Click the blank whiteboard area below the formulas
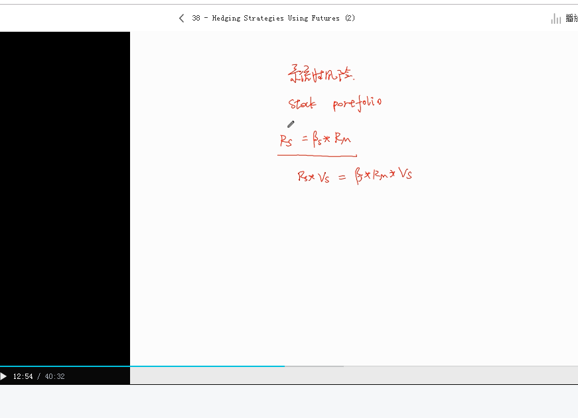Viewport: 578px width, 418px height. [352, 278]
